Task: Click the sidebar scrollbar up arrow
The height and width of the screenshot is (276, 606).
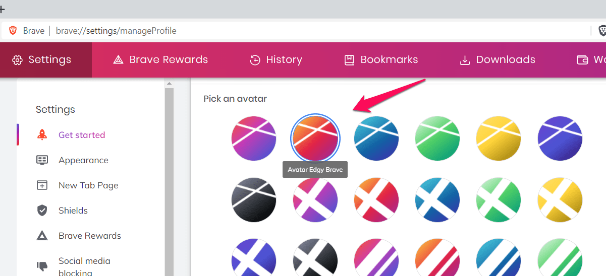Action: pyautogui.click(x=169, y=84)
